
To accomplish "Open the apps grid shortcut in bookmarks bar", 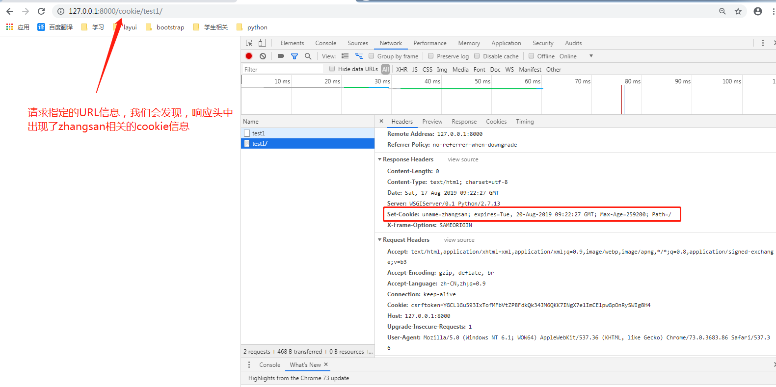I will pos(18,27).
